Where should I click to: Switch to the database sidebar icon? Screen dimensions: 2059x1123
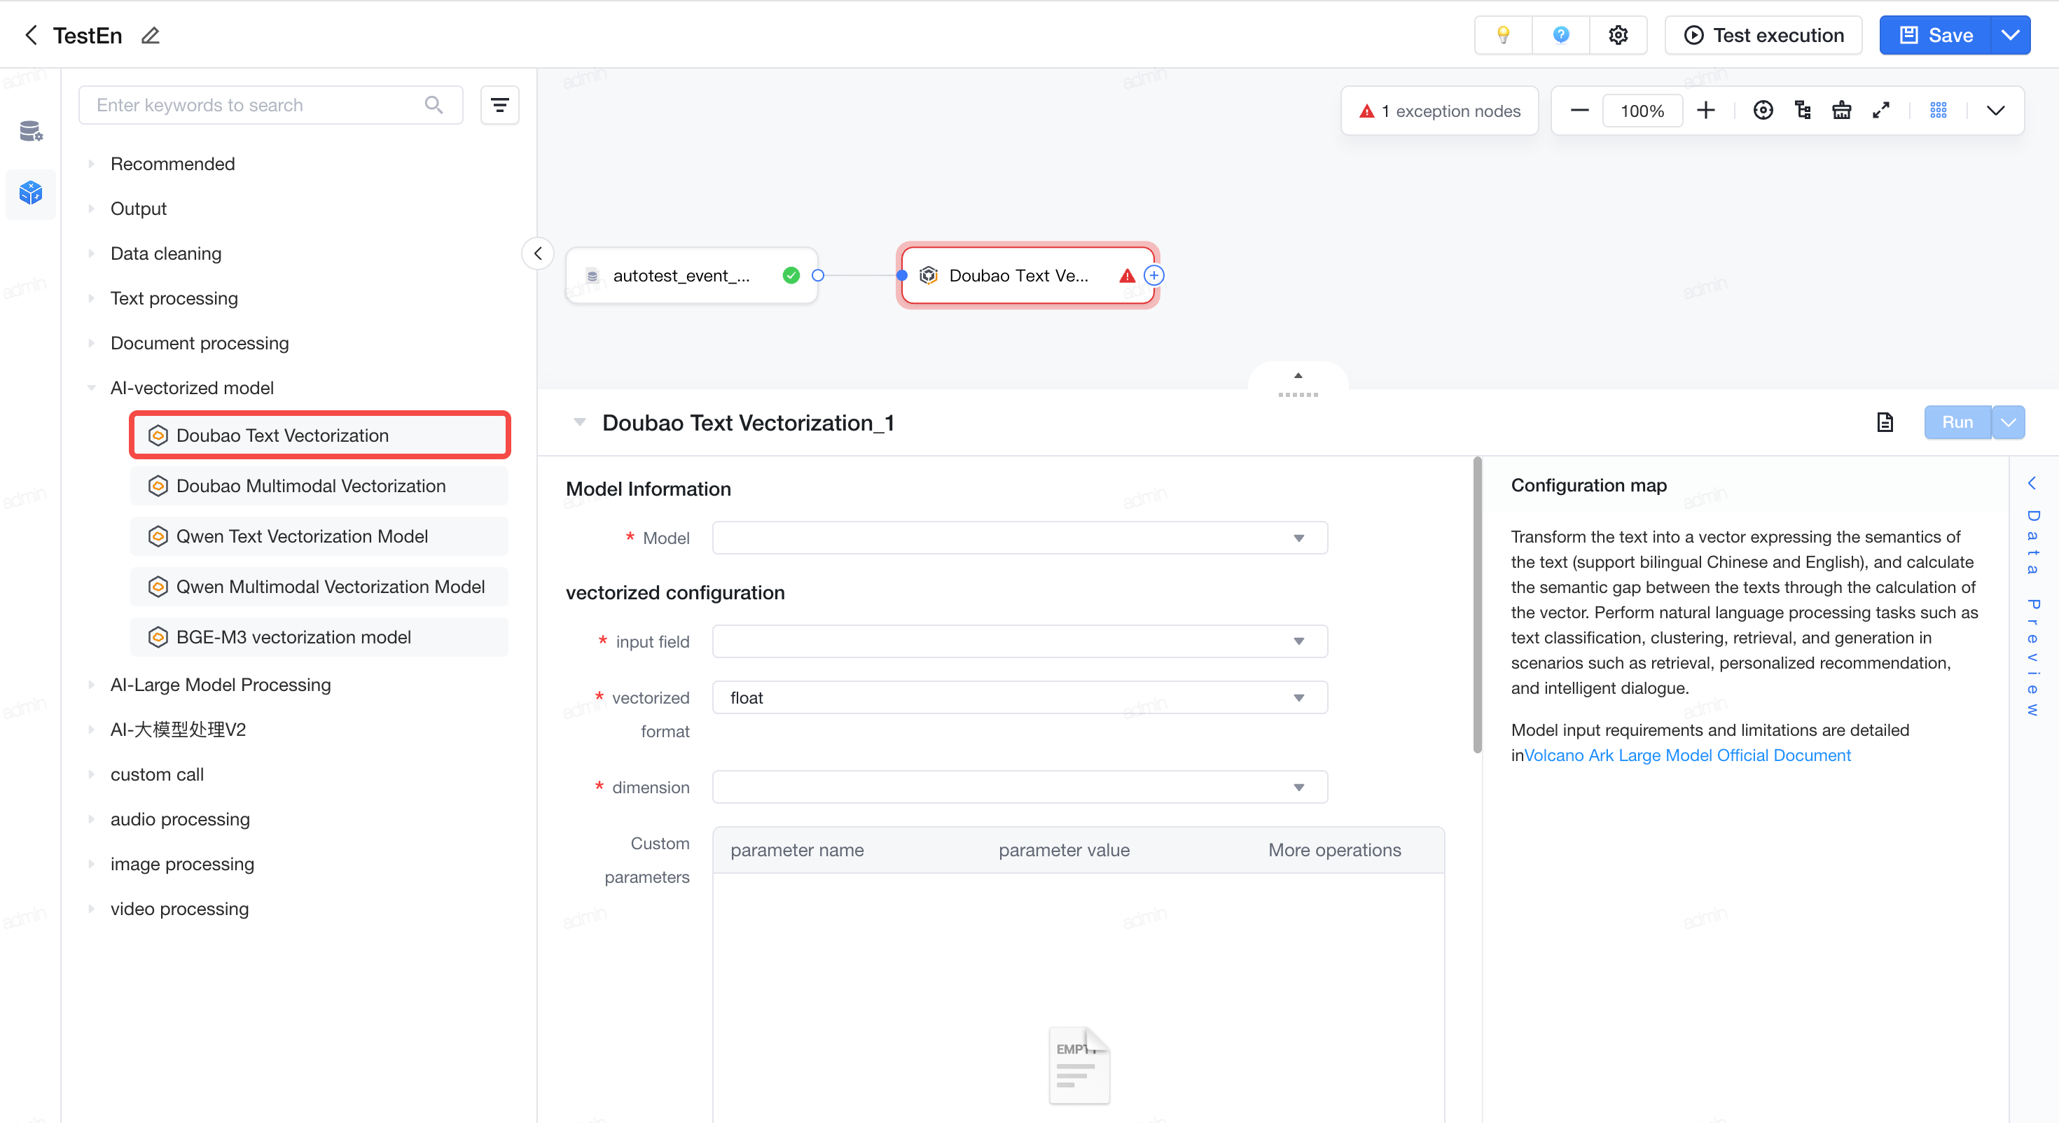30,130
